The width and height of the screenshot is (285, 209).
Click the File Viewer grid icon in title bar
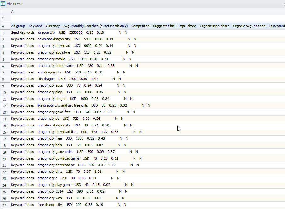click(x=3, y=4)
